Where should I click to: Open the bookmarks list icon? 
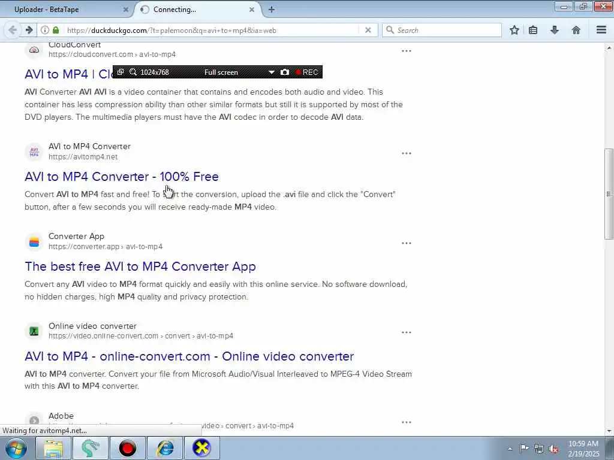point(533,30)
